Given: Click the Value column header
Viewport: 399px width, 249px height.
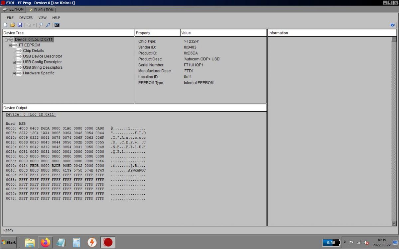Looking at the screenshot, I should tap(223, 33).
